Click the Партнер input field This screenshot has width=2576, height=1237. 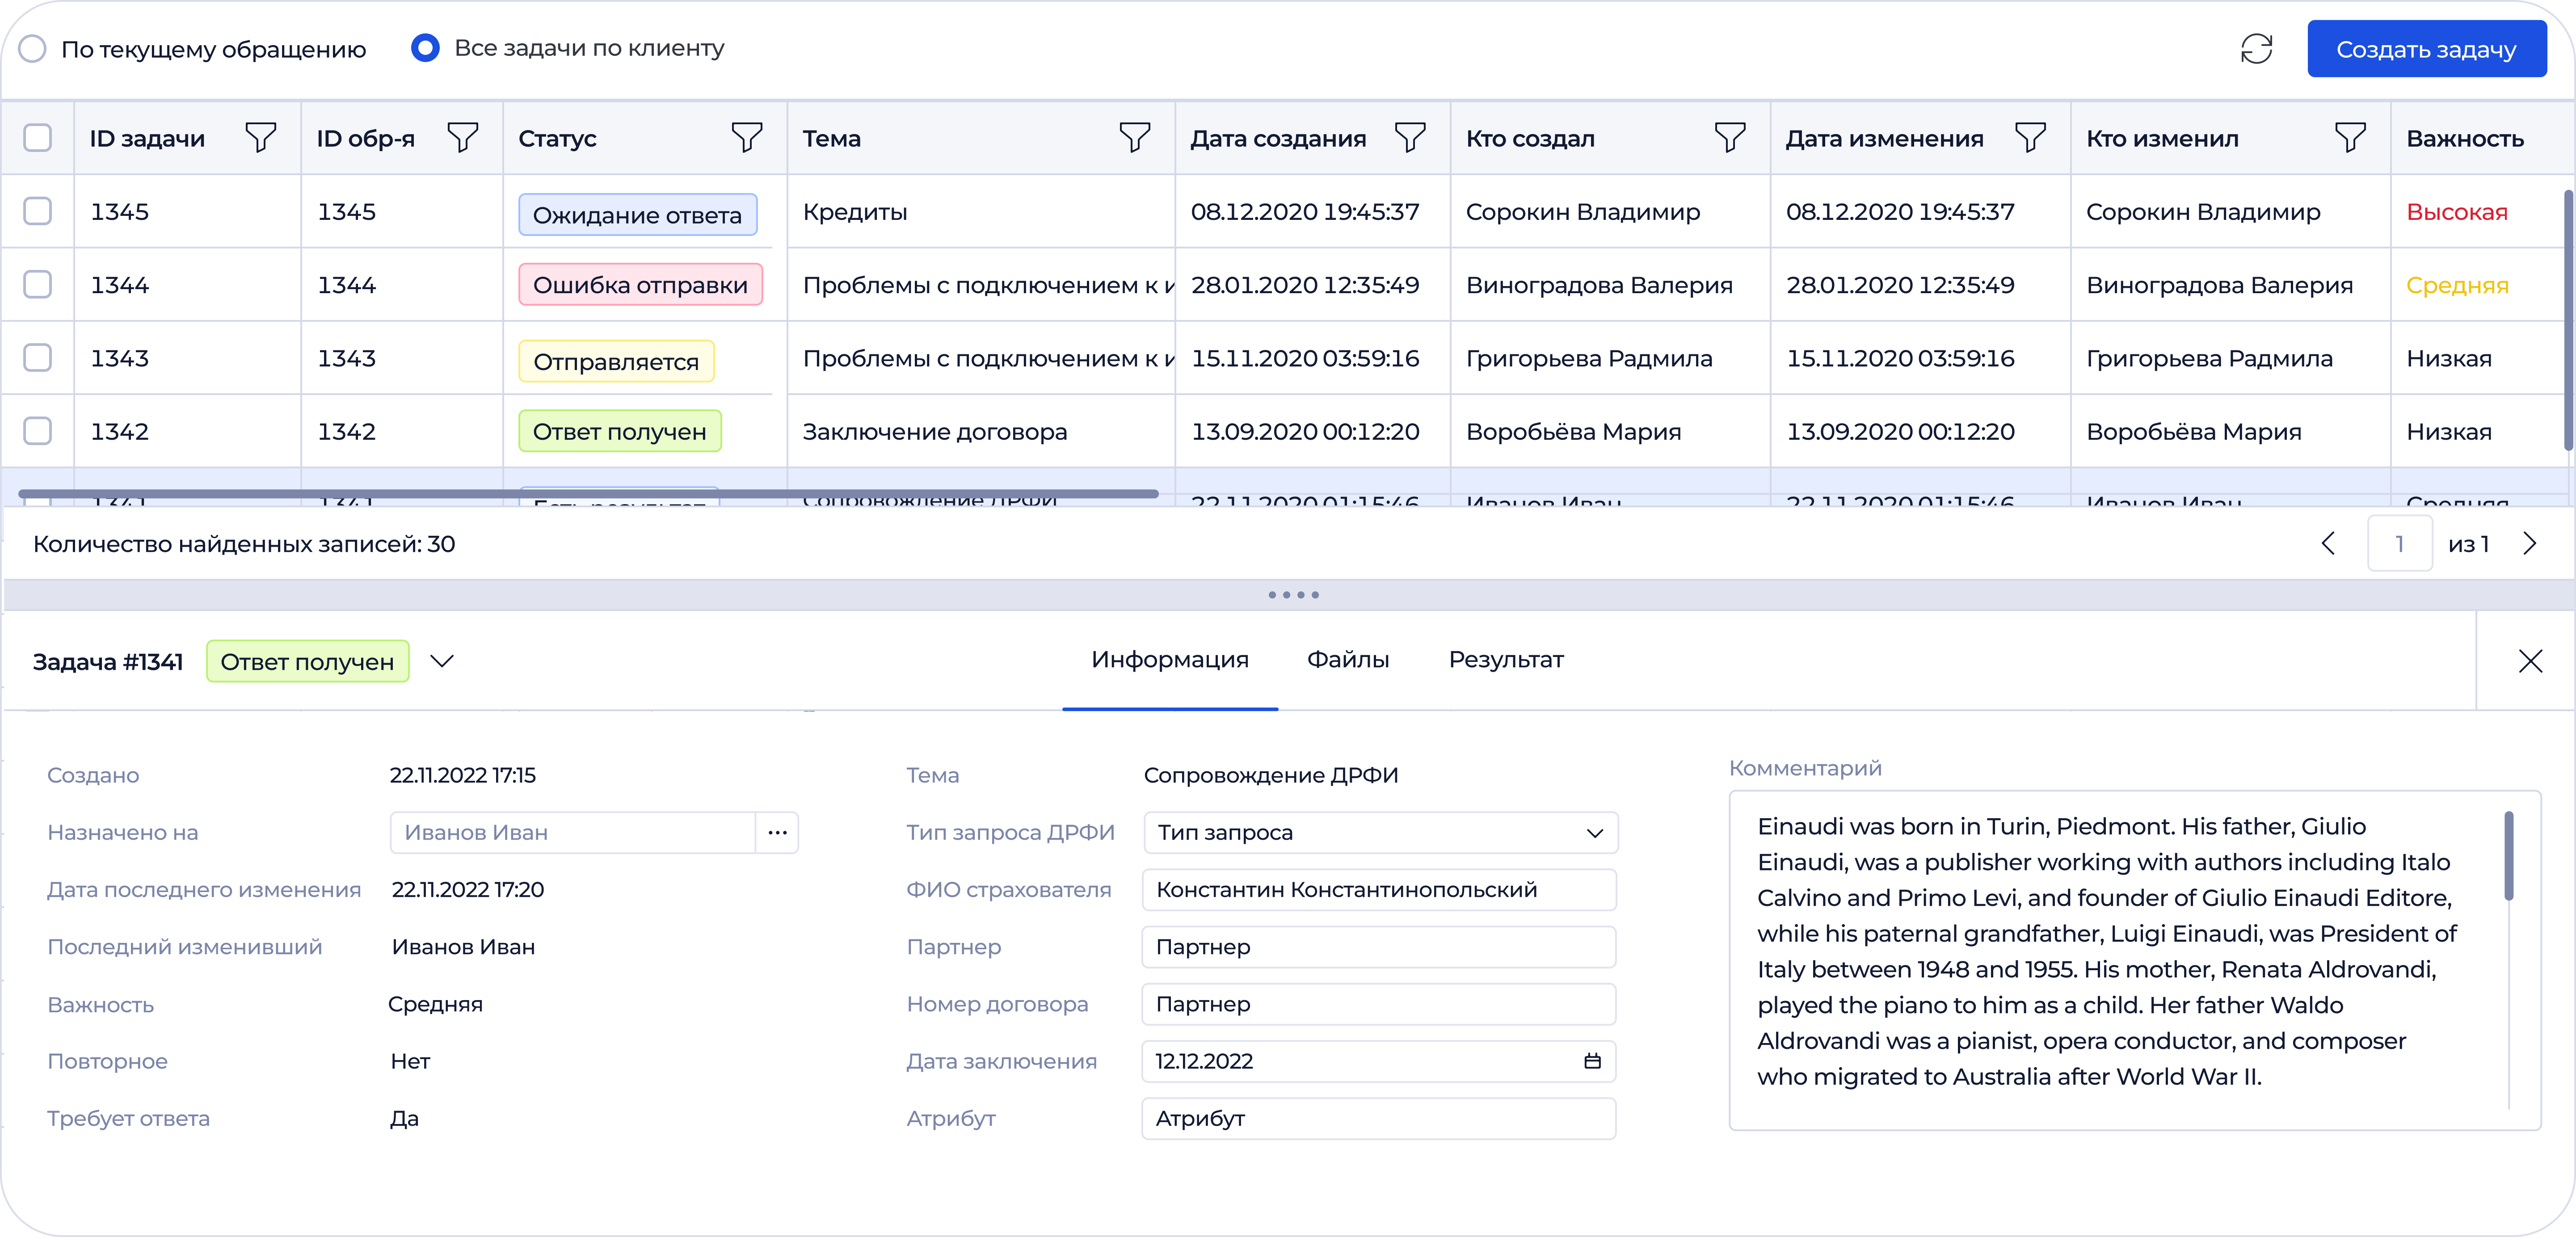1379,947
